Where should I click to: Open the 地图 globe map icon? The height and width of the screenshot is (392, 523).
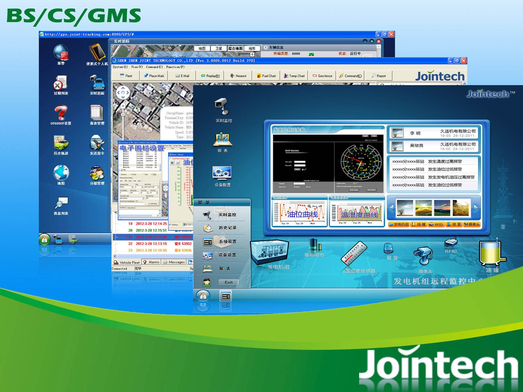61,175
